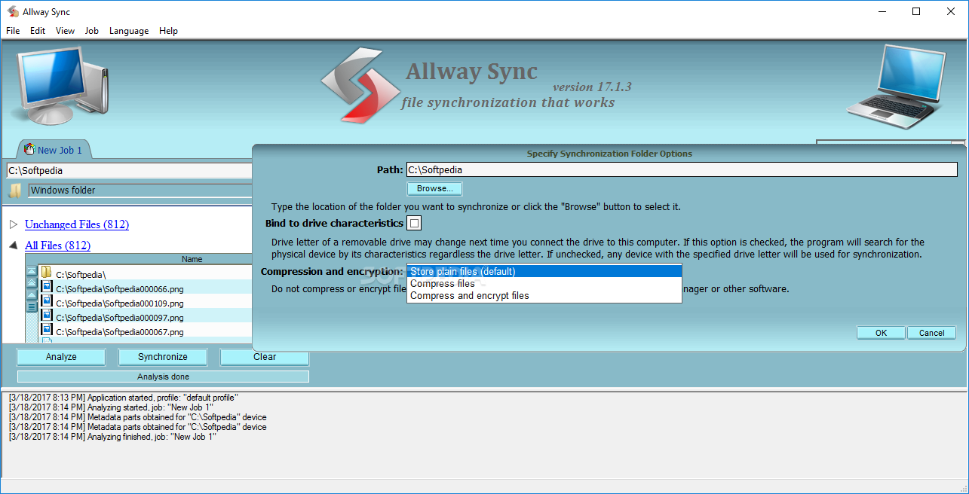Expand the Unchanged Files section triangle
969x494 pixels.
pyautogui.click(x=14, y=224)
